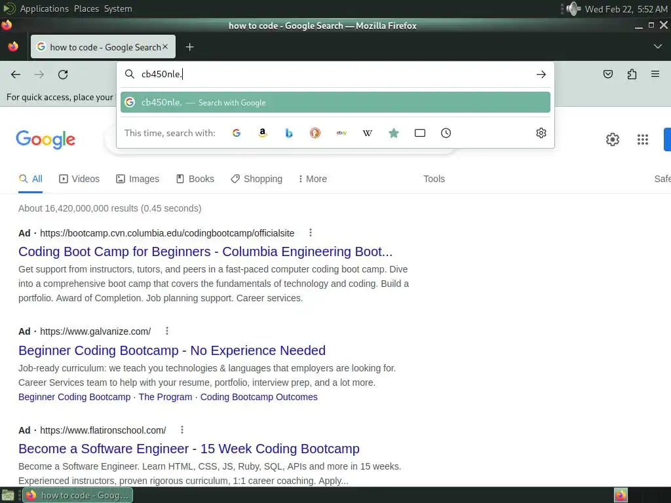This screenshot has width=671, height=503.
Task: Search this time with Amazon icon
Action: click(x=263, y=133)
